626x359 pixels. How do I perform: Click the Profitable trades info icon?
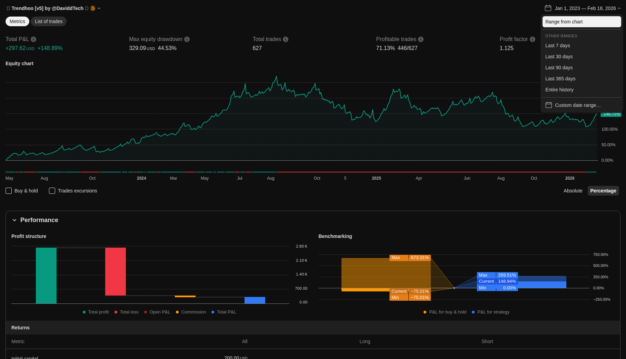(421, 39)
